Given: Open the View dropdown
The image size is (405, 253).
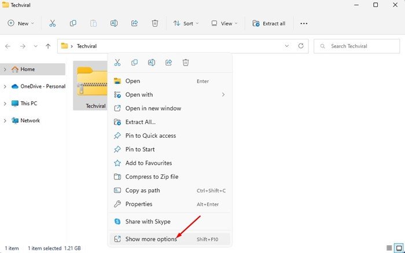Looking at the screenshot, I should (x=224, y=24).
